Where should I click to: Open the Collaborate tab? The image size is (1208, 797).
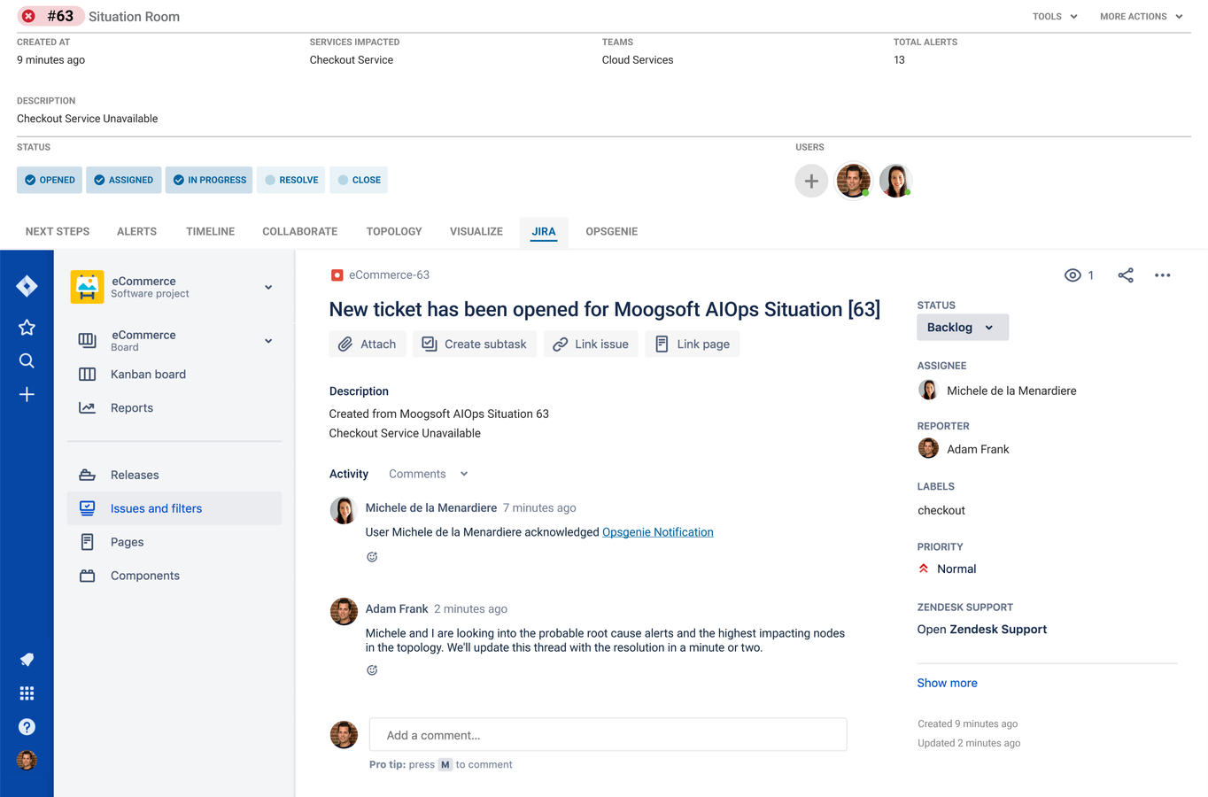coord(299,232)
